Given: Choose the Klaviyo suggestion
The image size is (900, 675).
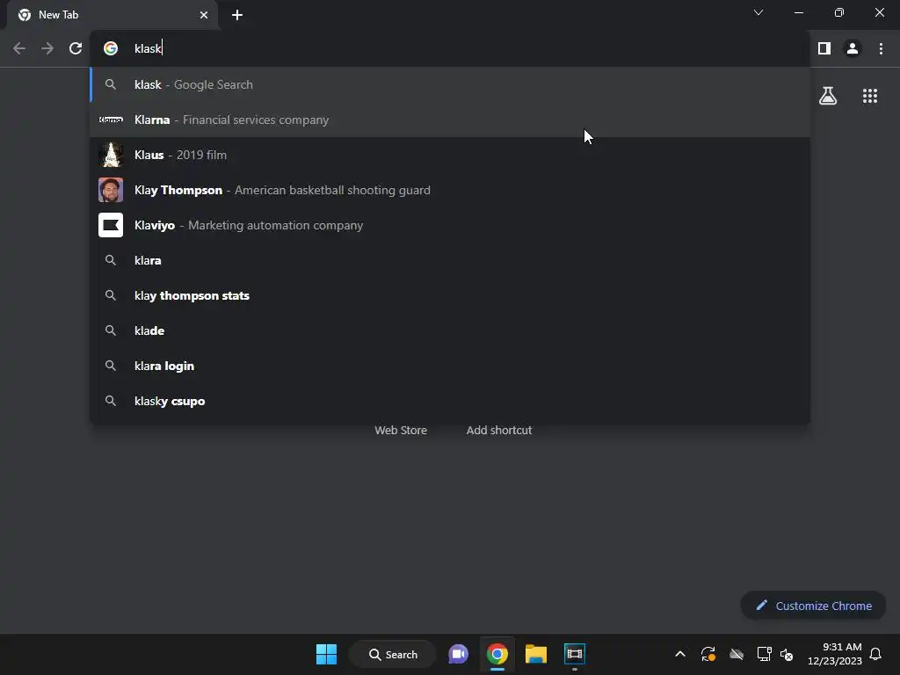Looking at the screenshot, I should pos(450,225).
